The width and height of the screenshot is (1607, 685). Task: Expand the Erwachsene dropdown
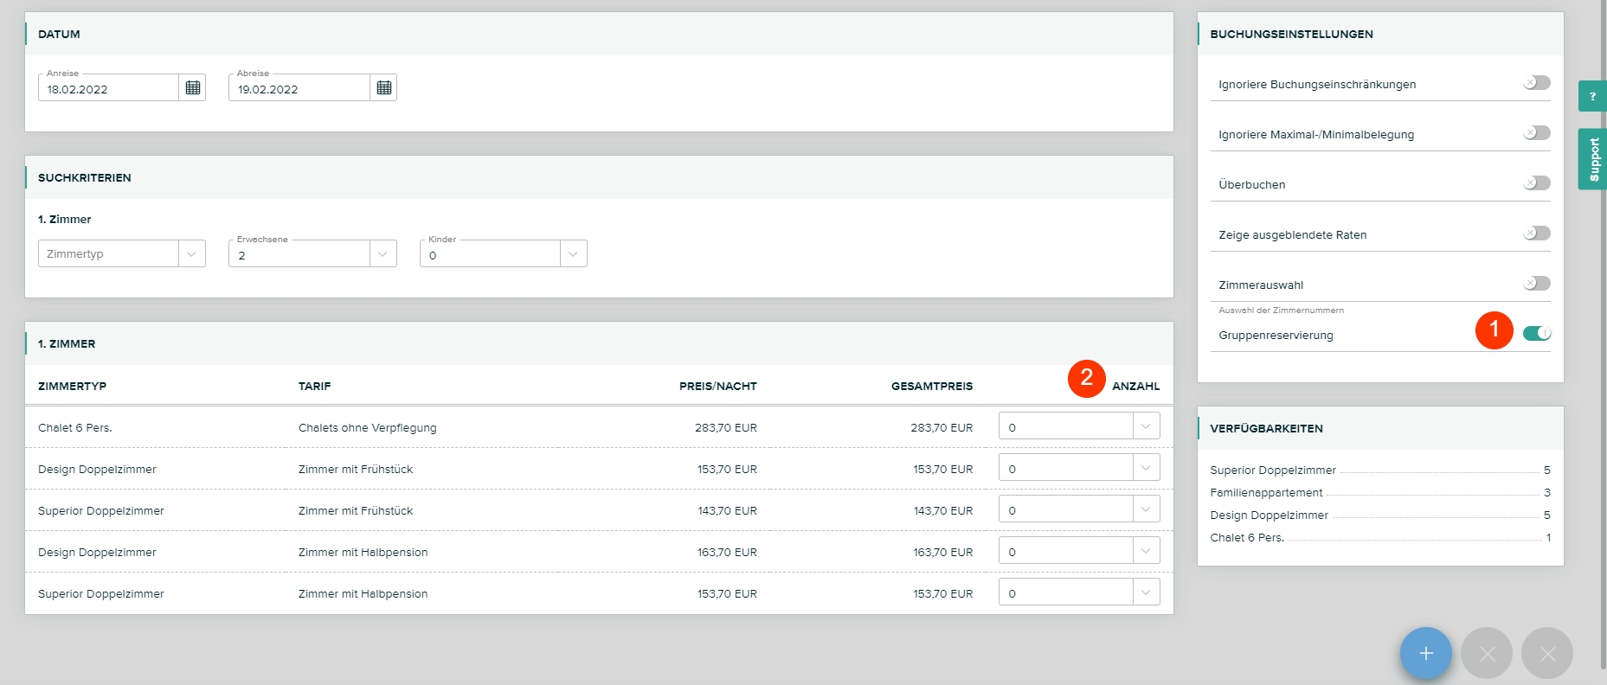click(x=312, y=254)
